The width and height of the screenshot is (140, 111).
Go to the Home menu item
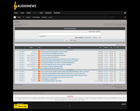pyautogui.click(x=16, y=13)
